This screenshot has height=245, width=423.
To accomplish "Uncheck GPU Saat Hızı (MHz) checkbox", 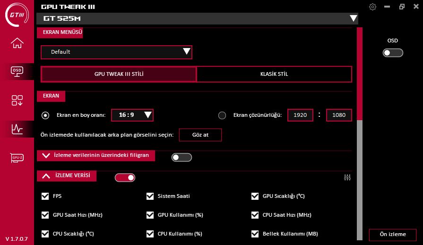I will click(x=45, y=215).
